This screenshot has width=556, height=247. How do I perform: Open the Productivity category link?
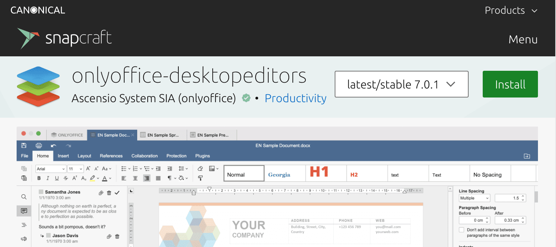tap(295, 98)
